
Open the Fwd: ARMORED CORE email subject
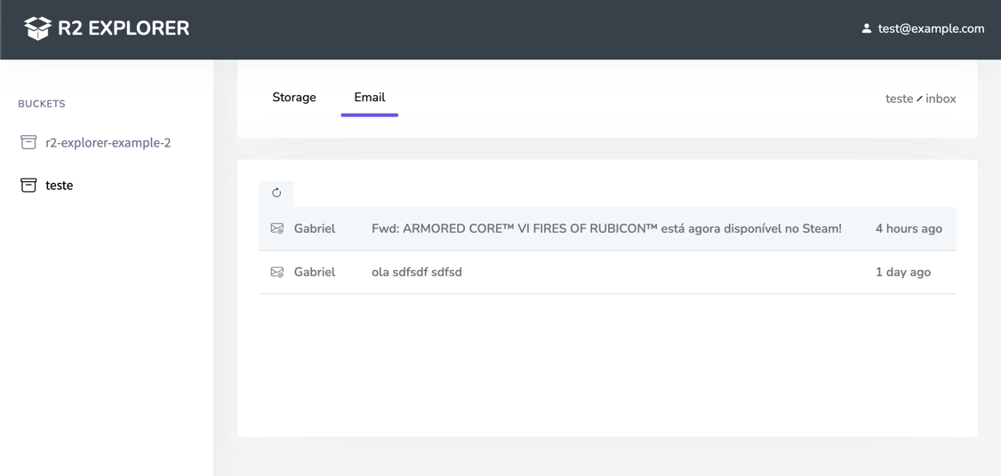(x=606, y=228)
